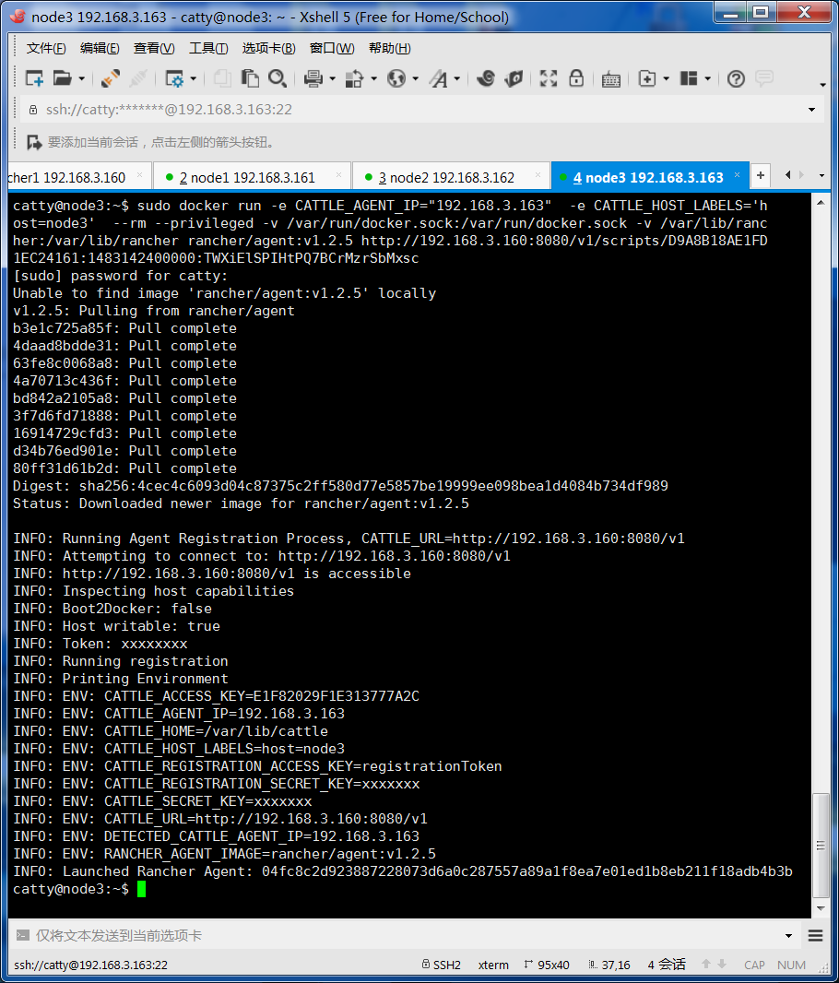The width and height of the screenshot is (839, 983).
Task: Click the Xmanager launcher icon
Action: [x=514, y=78]
